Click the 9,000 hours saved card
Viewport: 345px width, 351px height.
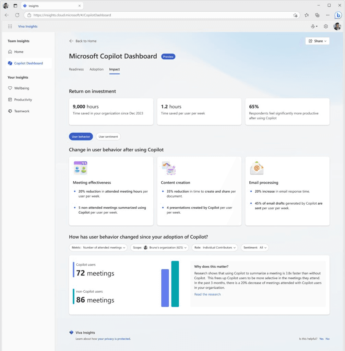(111, 111)
